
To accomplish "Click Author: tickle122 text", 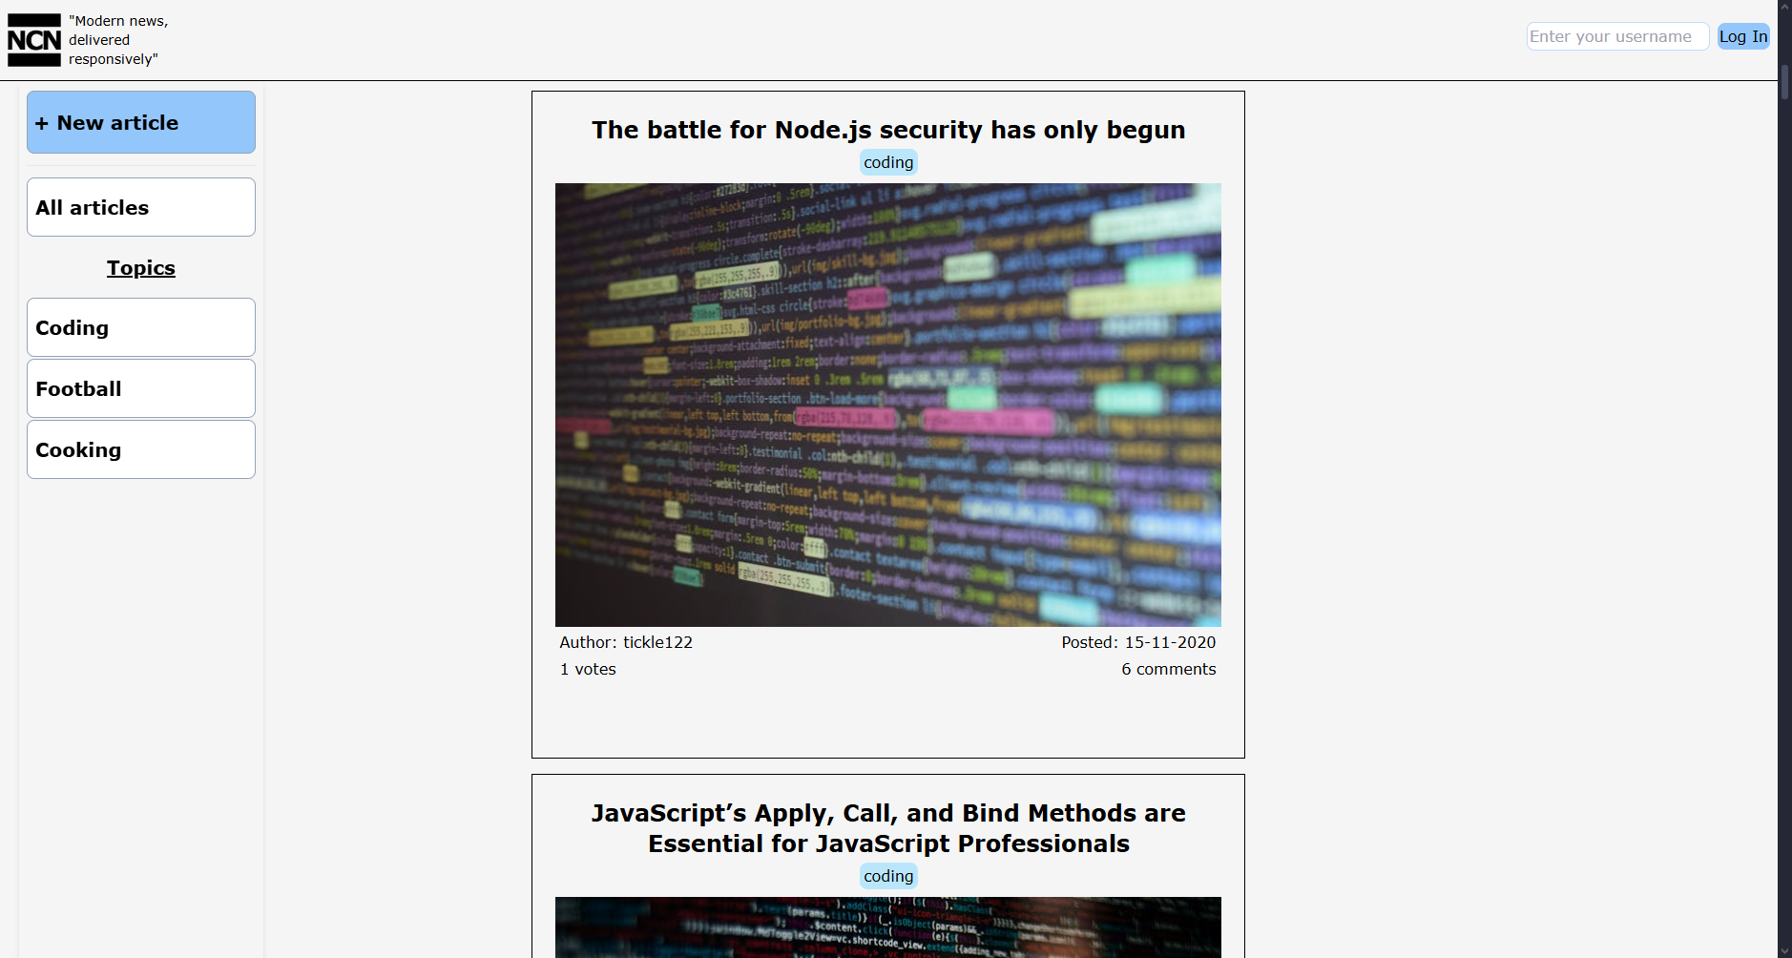I will [x=626, y=642].
